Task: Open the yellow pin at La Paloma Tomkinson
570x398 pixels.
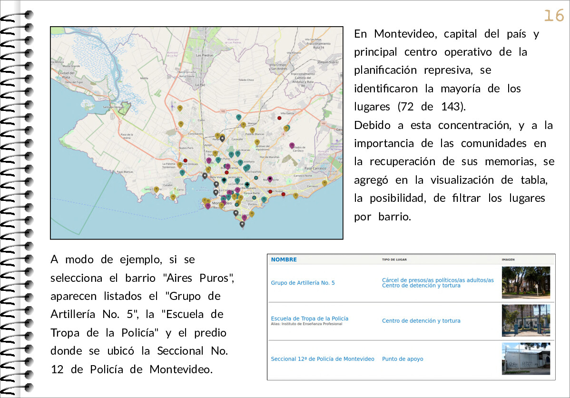Action: 180,165
